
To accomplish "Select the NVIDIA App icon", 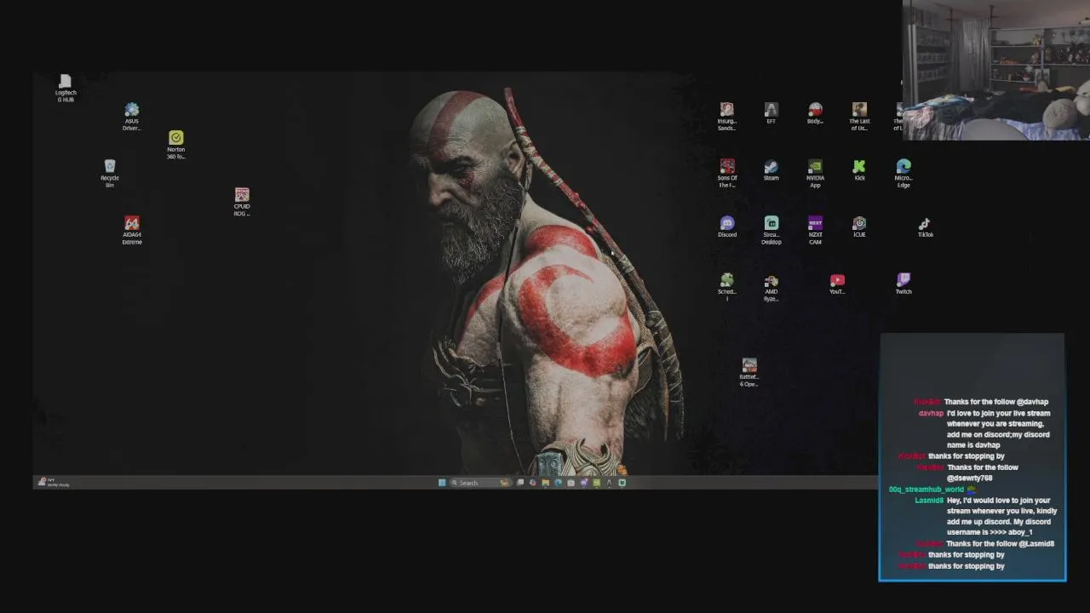I will click(x=815, y=174).
